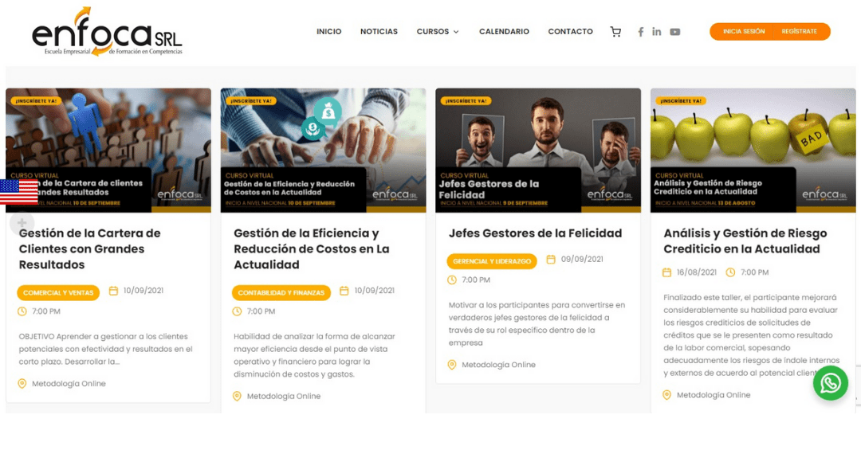Select the CONTABILIDAD Y FINANZAS tag

coord(281,292)
